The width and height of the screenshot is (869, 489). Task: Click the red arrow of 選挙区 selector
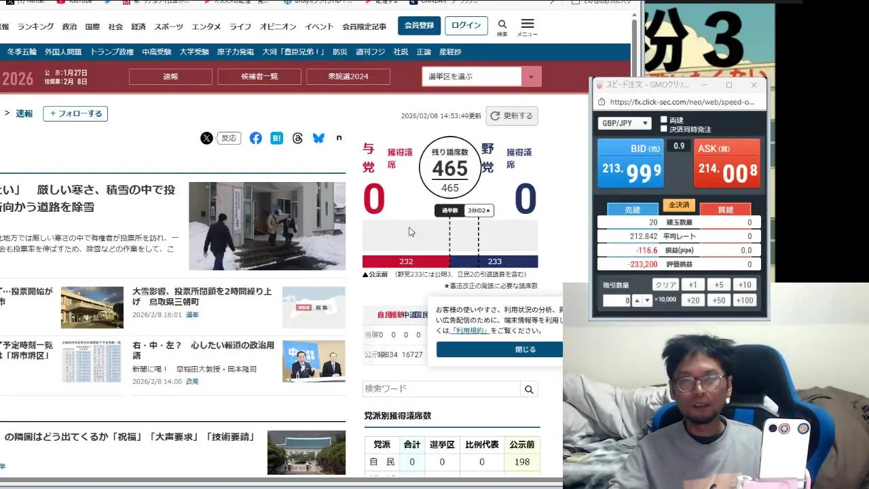[x=531, y=77]
